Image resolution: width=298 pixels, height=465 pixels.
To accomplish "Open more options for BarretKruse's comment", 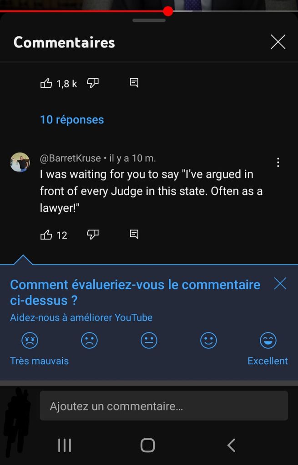I will click(278, 163).
